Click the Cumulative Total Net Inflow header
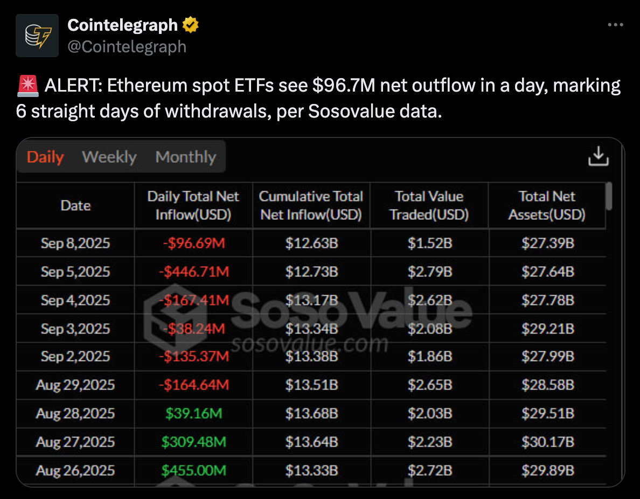Viewport: 640px width, 499px height. 311,205
